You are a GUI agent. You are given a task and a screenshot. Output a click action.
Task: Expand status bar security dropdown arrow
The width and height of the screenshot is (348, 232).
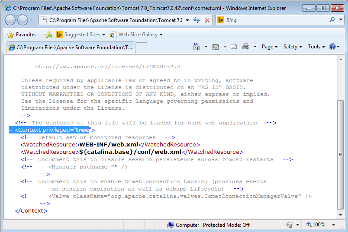298,225
